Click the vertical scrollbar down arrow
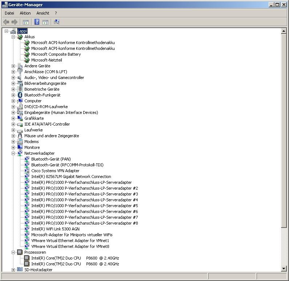This screenshot has height=281, width=289. 284,269
